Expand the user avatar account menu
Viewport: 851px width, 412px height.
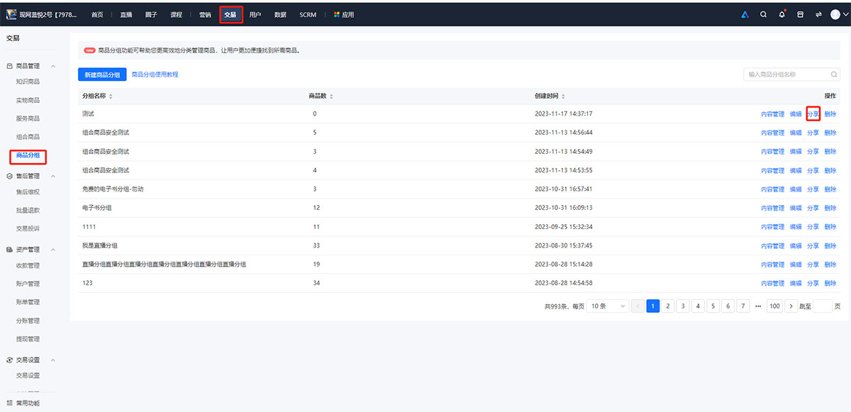838,14
